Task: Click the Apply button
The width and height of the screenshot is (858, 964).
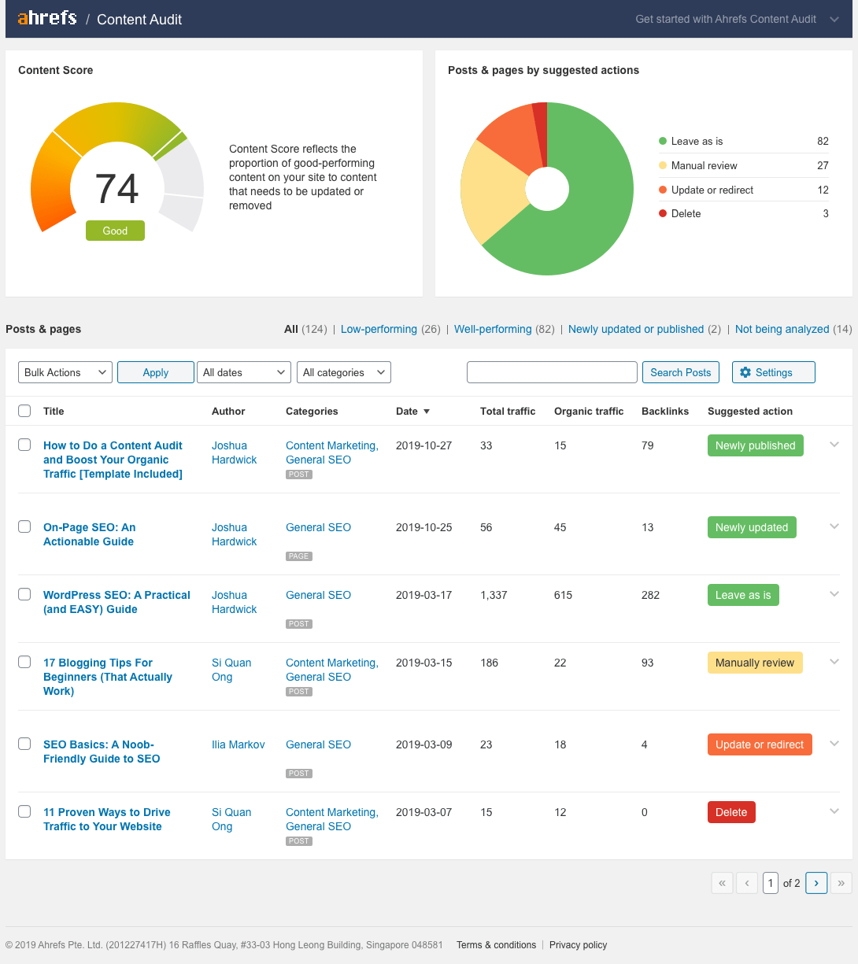Action: pyautogui.click(x=155, y=371)
